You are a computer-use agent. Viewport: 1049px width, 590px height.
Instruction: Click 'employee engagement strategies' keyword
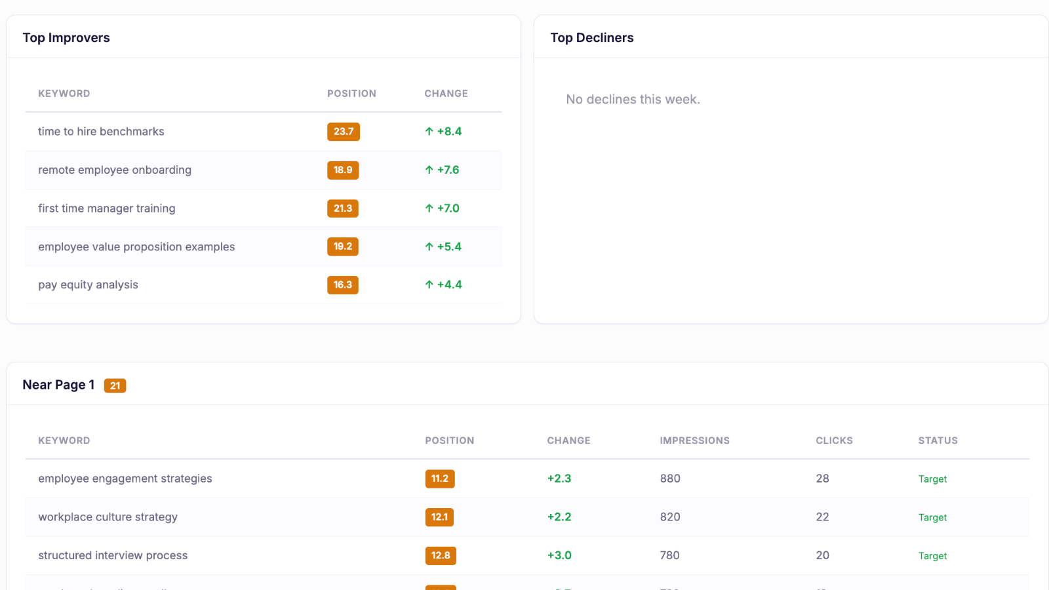(125, 479)
